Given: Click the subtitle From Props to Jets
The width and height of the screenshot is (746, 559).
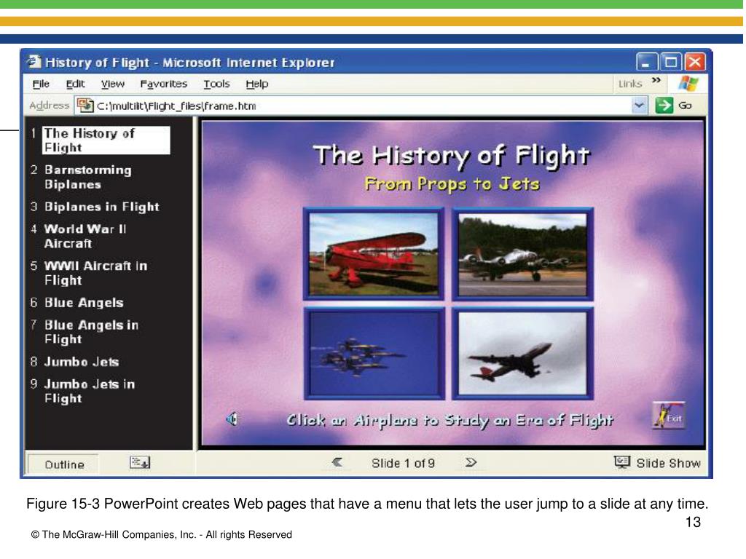Looking at the screenshot, I should point(452,184).
